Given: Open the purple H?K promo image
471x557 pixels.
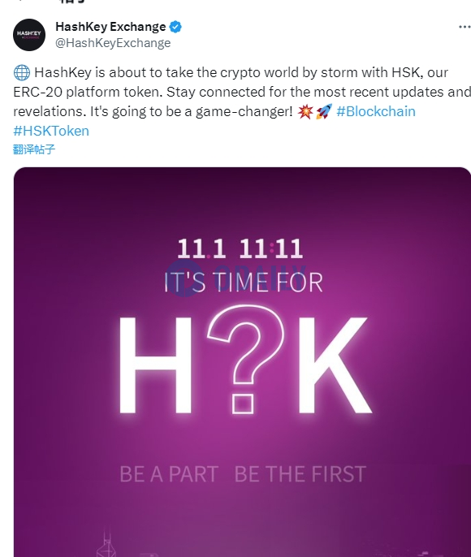Looking at the screenshot, I should point(242,361).
